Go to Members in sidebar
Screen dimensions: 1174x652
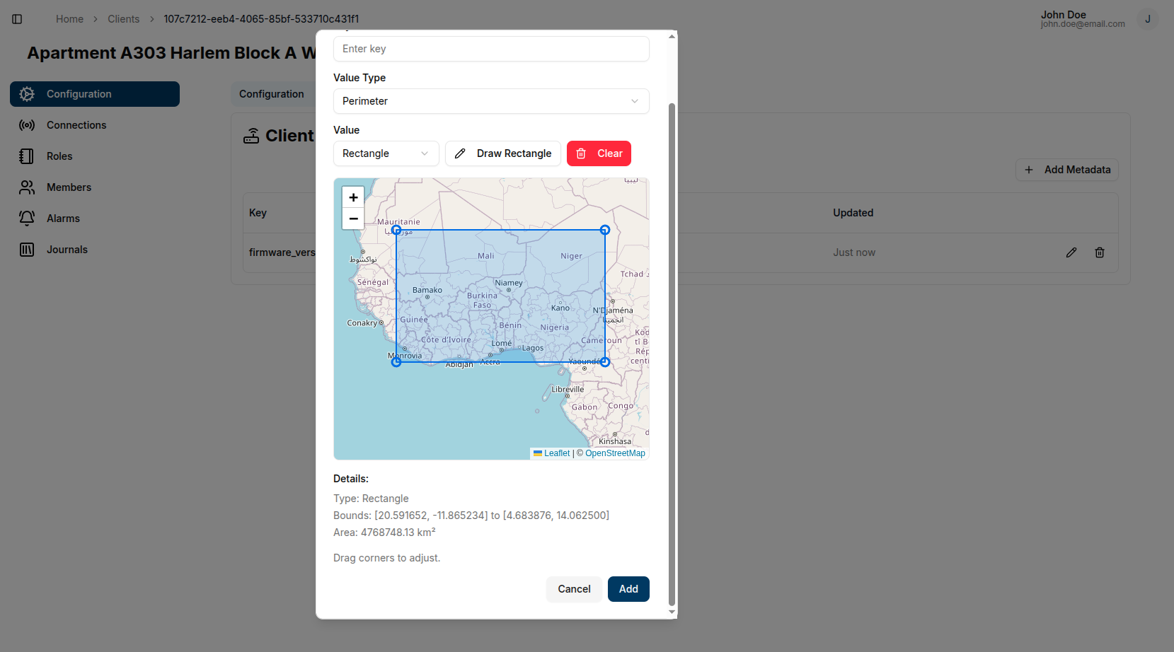tap(69, 187)
